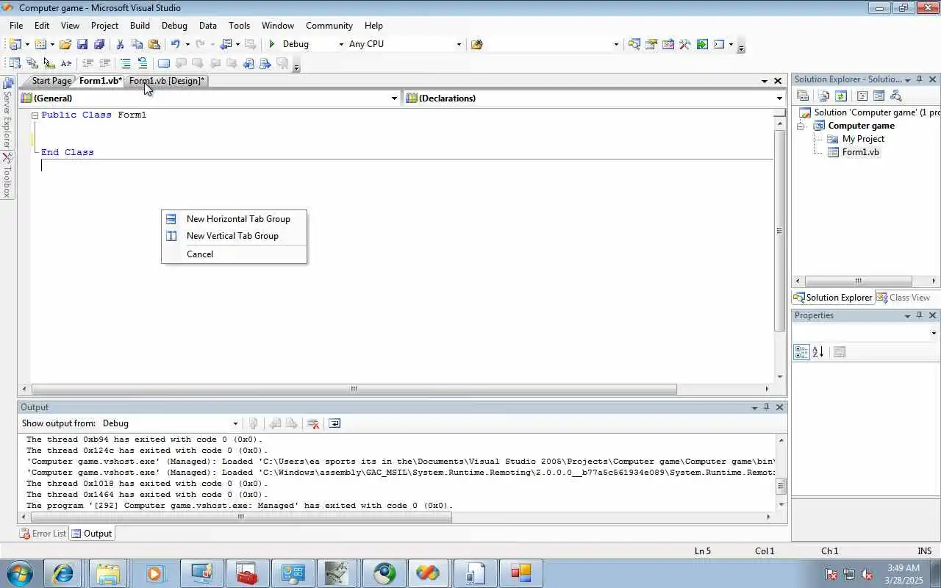Image resolution: width=941 pixels, height=588 pixels.
Task: Undo the last action with Undo icon
Action: tap(175, 44)
